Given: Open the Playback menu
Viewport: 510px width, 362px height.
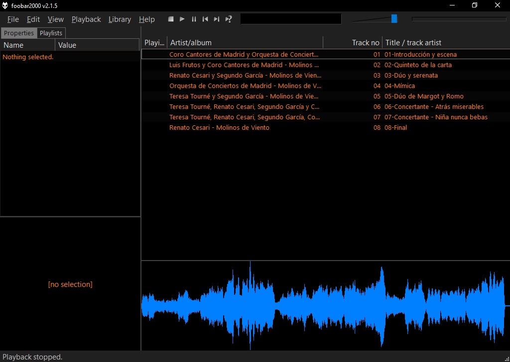Looking at the screenshot, I should 86,19.
